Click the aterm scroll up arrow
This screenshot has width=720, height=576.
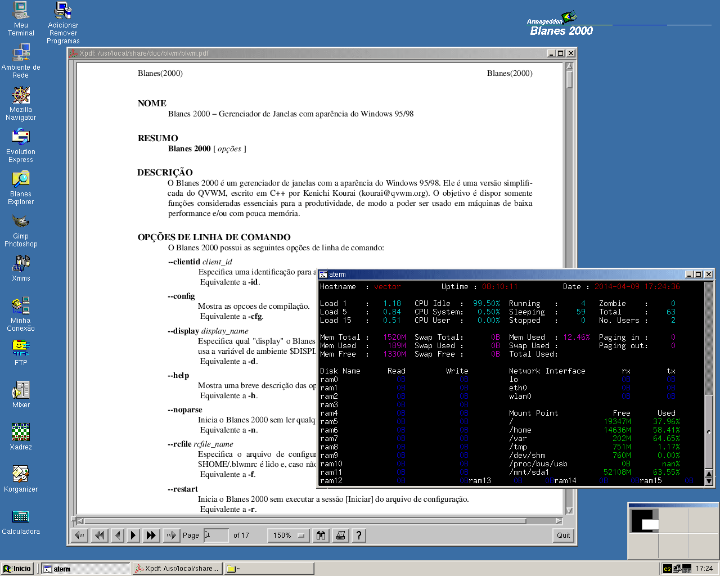[x=709, y=472]
